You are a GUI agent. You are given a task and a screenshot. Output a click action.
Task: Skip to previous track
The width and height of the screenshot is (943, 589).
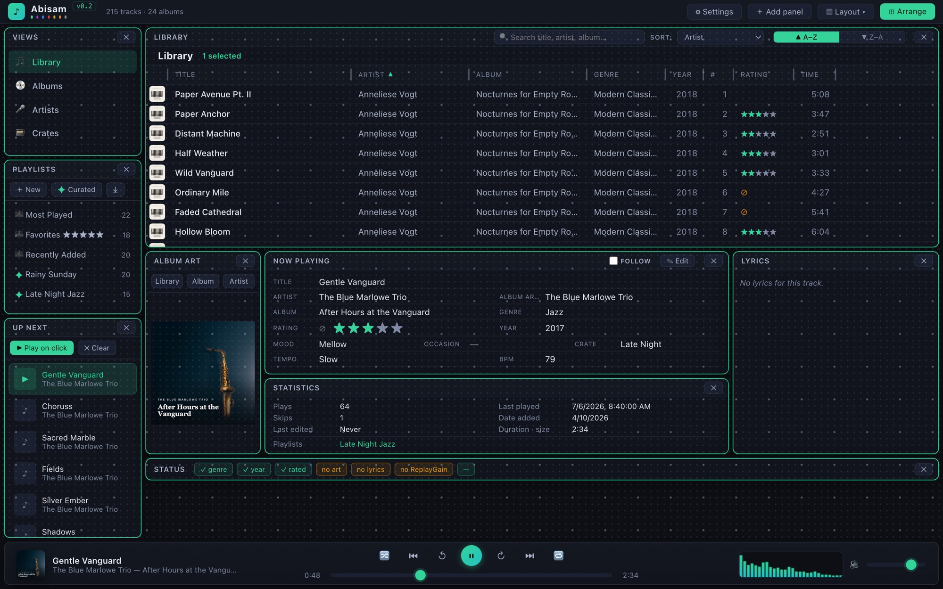(x=413, y=556)
